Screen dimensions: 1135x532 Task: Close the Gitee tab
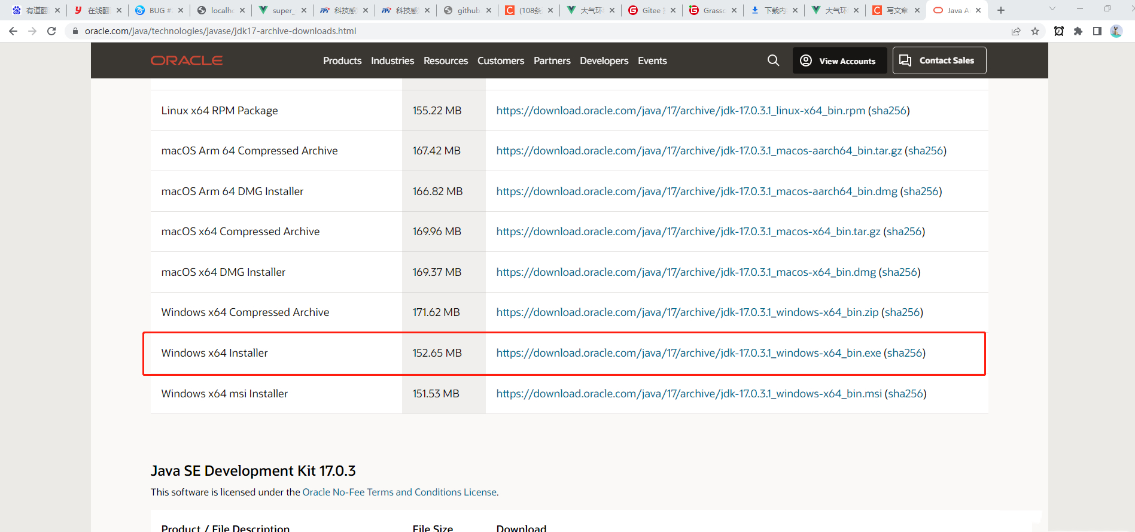(673, 10)
